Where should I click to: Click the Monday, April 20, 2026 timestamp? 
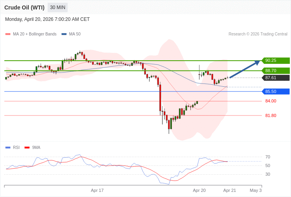(47, 19)
